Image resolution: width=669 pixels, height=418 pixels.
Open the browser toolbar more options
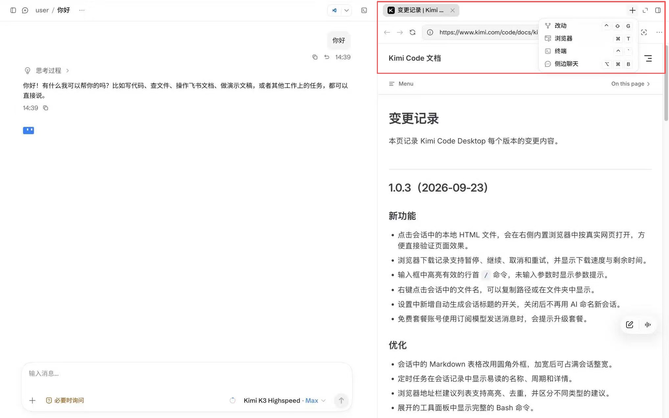coord(659,32)
